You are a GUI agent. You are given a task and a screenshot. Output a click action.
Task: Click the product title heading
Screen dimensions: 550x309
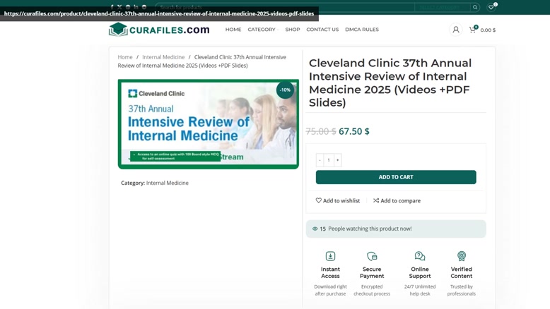tap(390, 83)
